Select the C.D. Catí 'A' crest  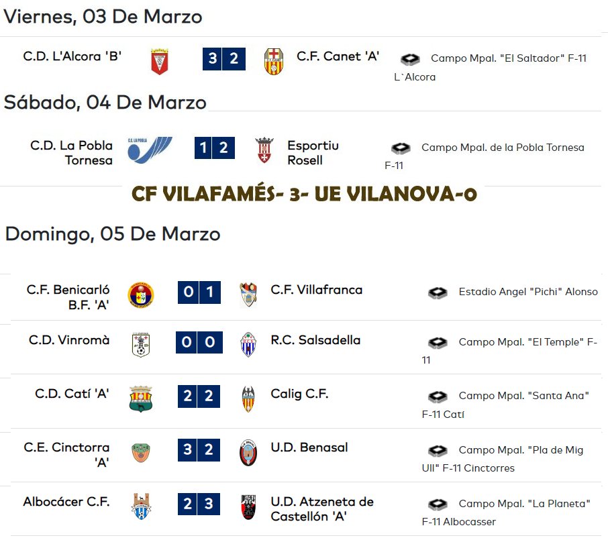[x=141, y=398]
